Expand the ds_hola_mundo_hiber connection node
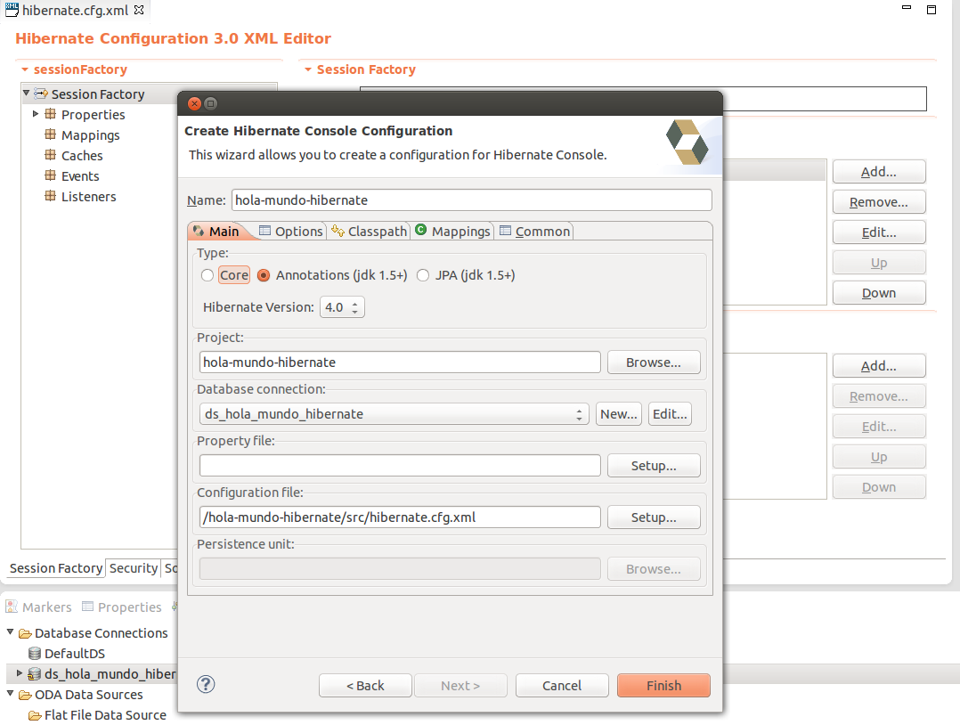The width and height of the screenshot is (960, 725). (20, 673)
